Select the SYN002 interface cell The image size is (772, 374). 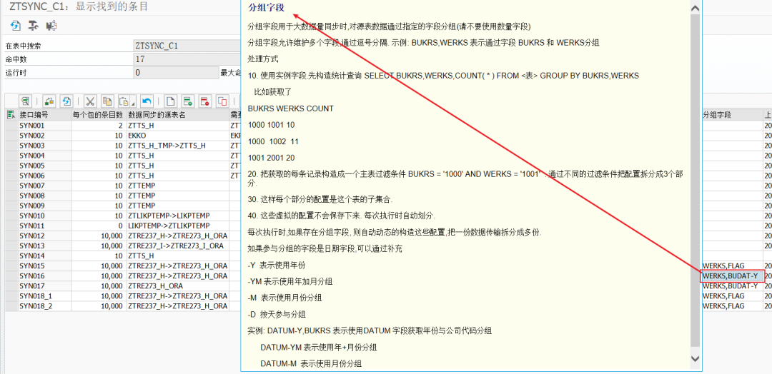[x=45, y=135]
